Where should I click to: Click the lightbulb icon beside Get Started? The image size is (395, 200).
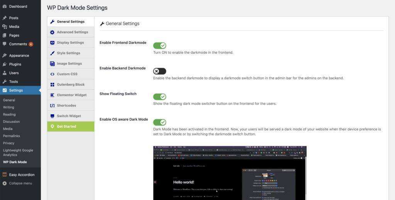52,126
